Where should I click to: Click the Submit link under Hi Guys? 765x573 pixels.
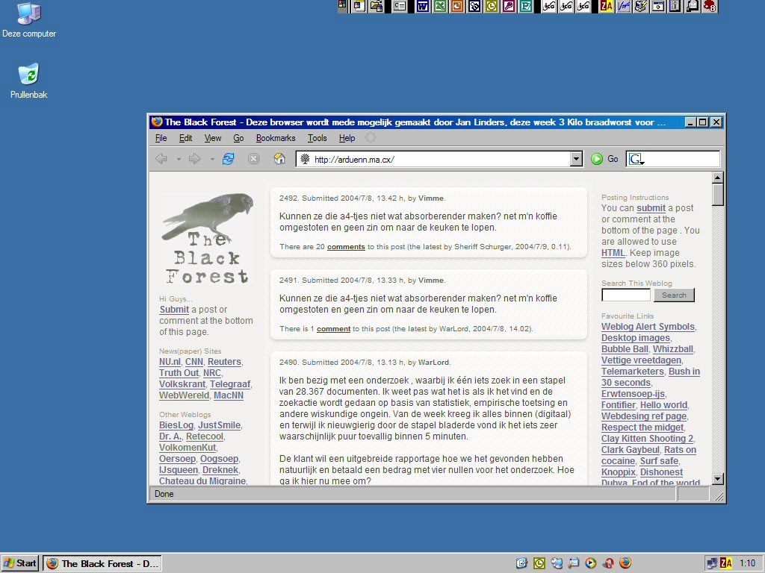point(174,310)
